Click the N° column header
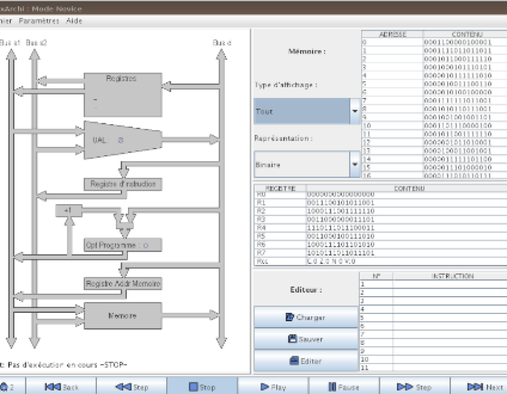Image resolution: width=507 pixels, height=394 pixels. 376,276
